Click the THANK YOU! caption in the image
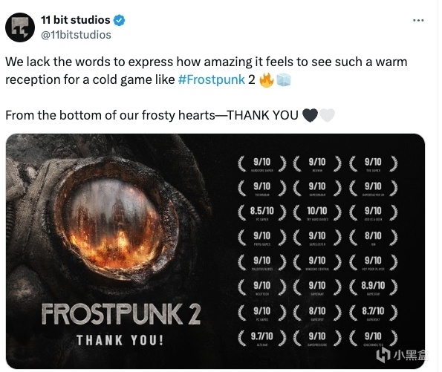Viewport: 442px width, 372px height. pyautogui.click(x=120, y=340)
